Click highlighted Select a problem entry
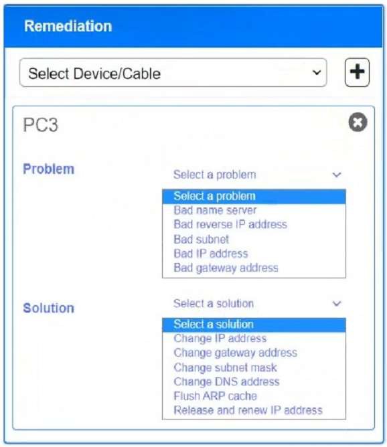 254,197
